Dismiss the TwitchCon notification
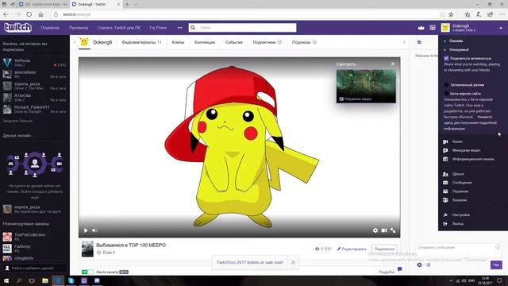508x286 pixels. coord(293,262)
